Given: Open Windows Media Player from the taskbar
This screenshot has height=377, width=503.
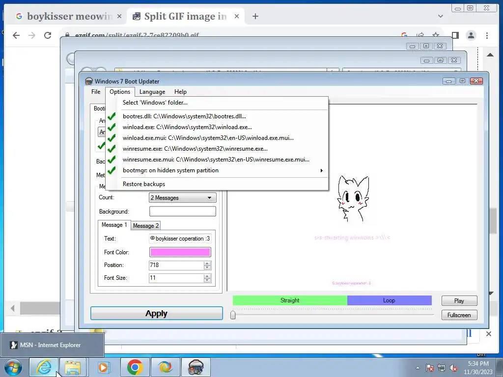Looking at the screenshot, I should [103, 367].
